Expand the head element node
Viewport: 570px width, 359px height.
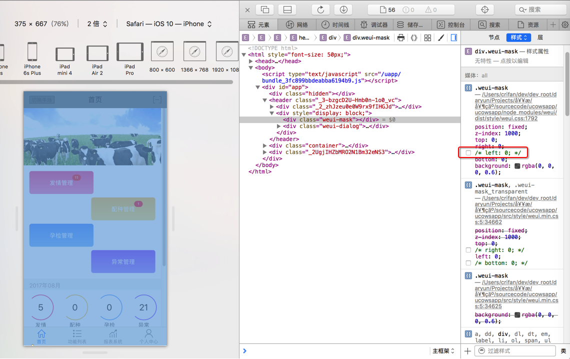click(x=251, y=61)
